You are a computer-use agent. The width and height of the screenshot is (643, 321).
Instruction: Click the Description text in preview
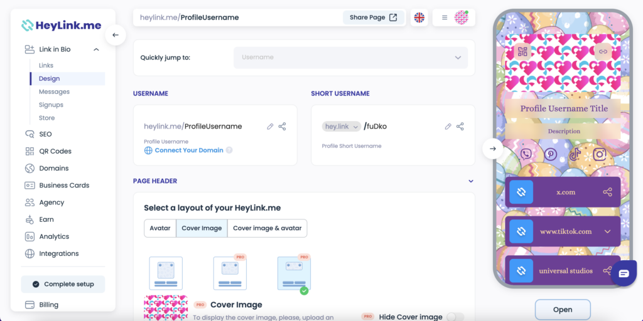pos(565,132)
